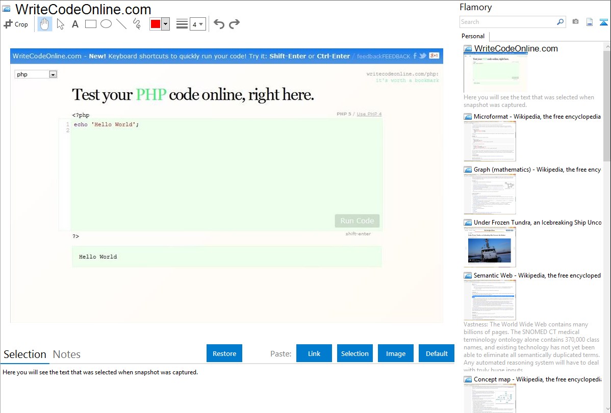Screen dimensions: 611x413
Task: Select the Crop tool
Action: [16, 24]
